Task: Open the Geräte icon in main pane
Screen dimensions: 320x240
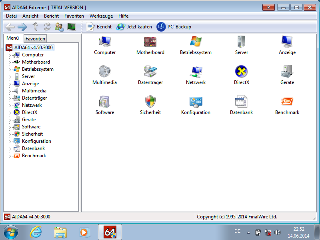Action: click(x=287, y=72)
